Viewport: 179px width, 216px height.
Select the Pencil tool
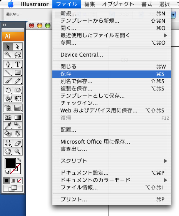pyautogui.click(x=18, y=80)
